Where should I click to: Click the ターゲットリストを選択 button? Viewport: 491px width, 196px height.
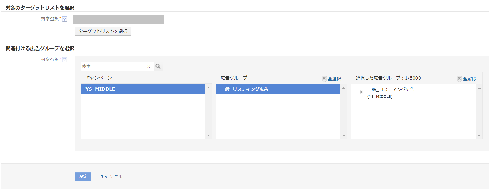pyautogui.click(x=103, y=31)
